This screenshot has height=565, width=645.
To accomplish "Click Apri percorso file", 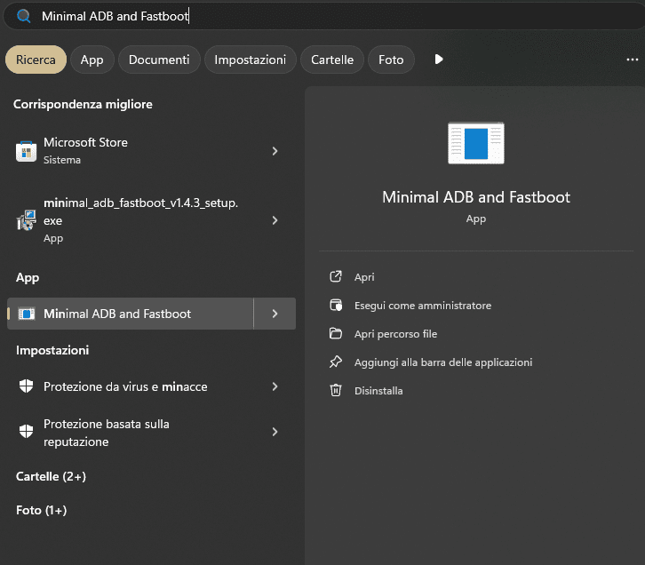I will pyautogui.click(x=395, y=334).
